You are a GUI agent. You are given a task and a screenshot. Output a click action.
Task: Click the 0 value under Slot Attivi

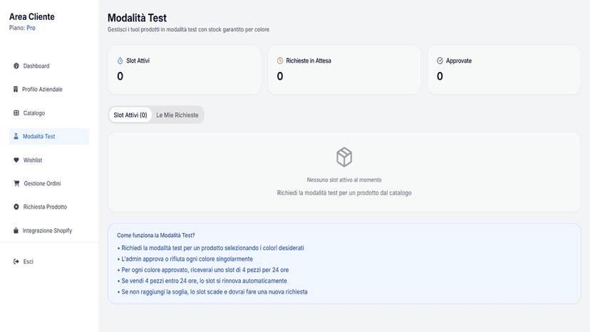click(x=120, y=76)
